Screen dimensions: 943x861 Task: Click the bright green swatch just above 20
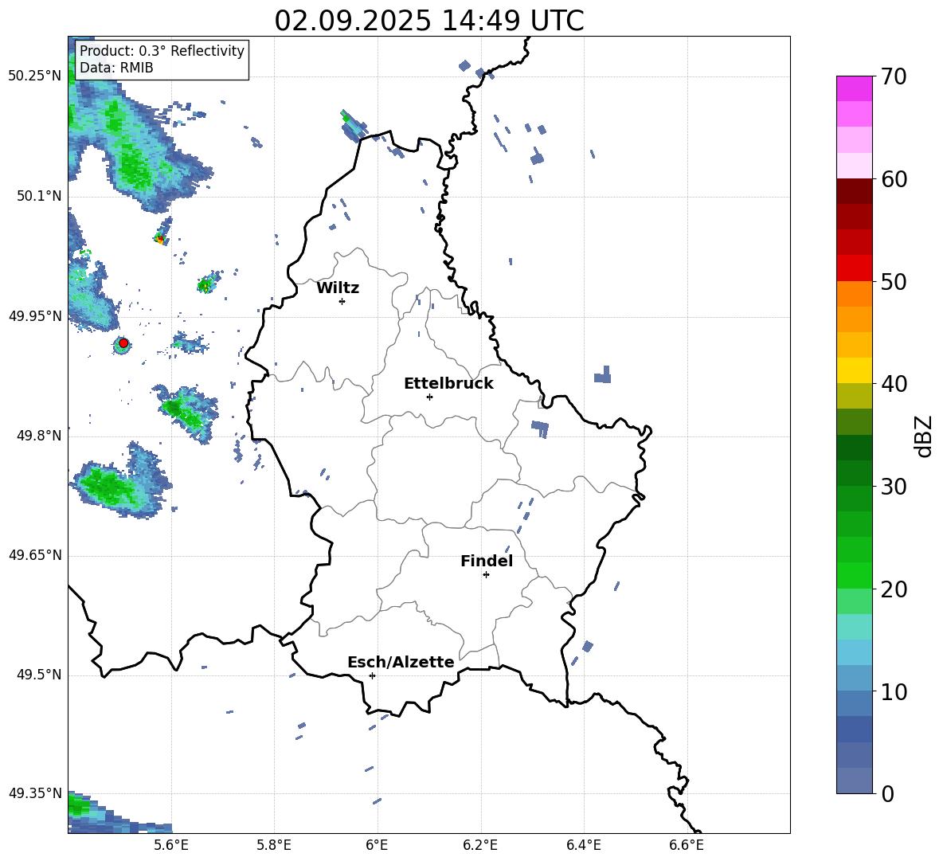point(854,575)
